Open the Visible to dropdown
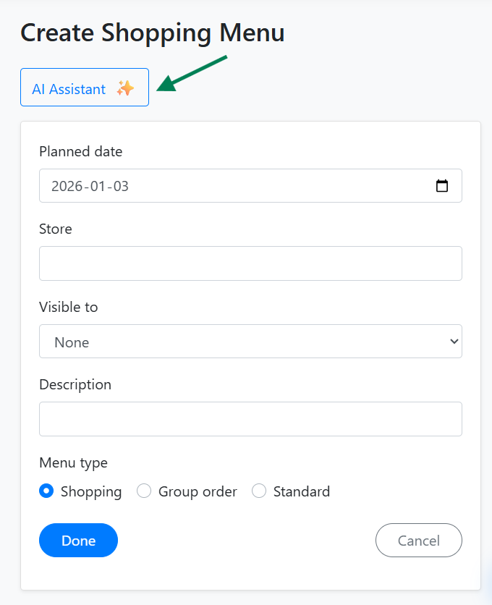Screen dimensions: 492x605 click(250, 341)
